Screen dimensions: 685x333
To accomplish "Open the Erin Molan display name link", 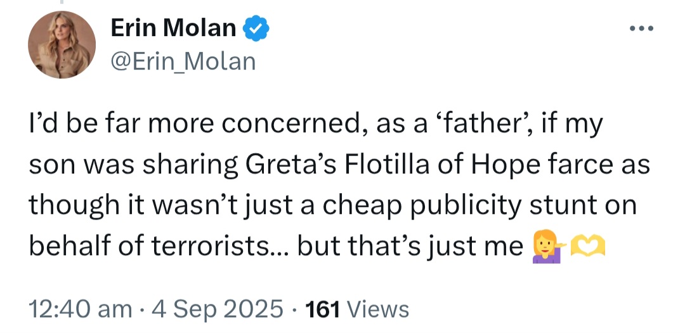I will (x=173, y=28).
